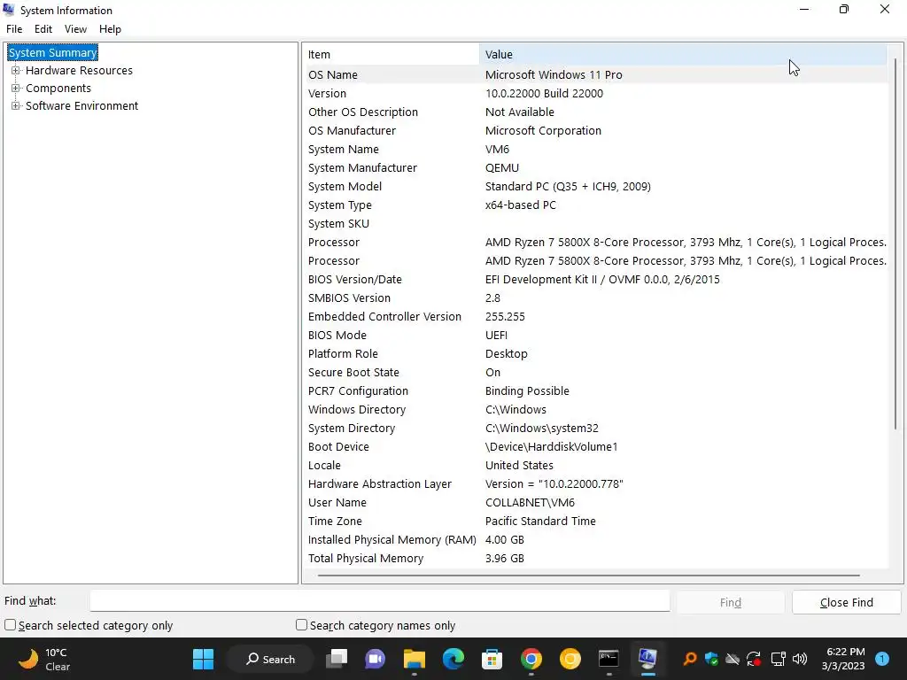Viewport: 907px width, 680px height.
Task: Select the Embedded Controller Version row
Action: [x=595, y=316]
